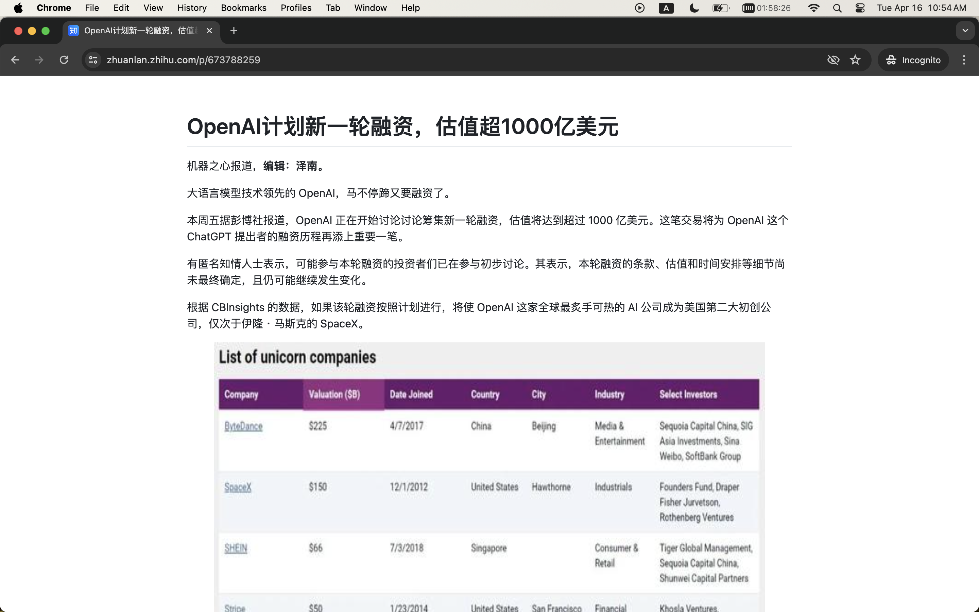979x612 pixels.
Task: Click the $150 valuation cell
Action: (318, 487)
